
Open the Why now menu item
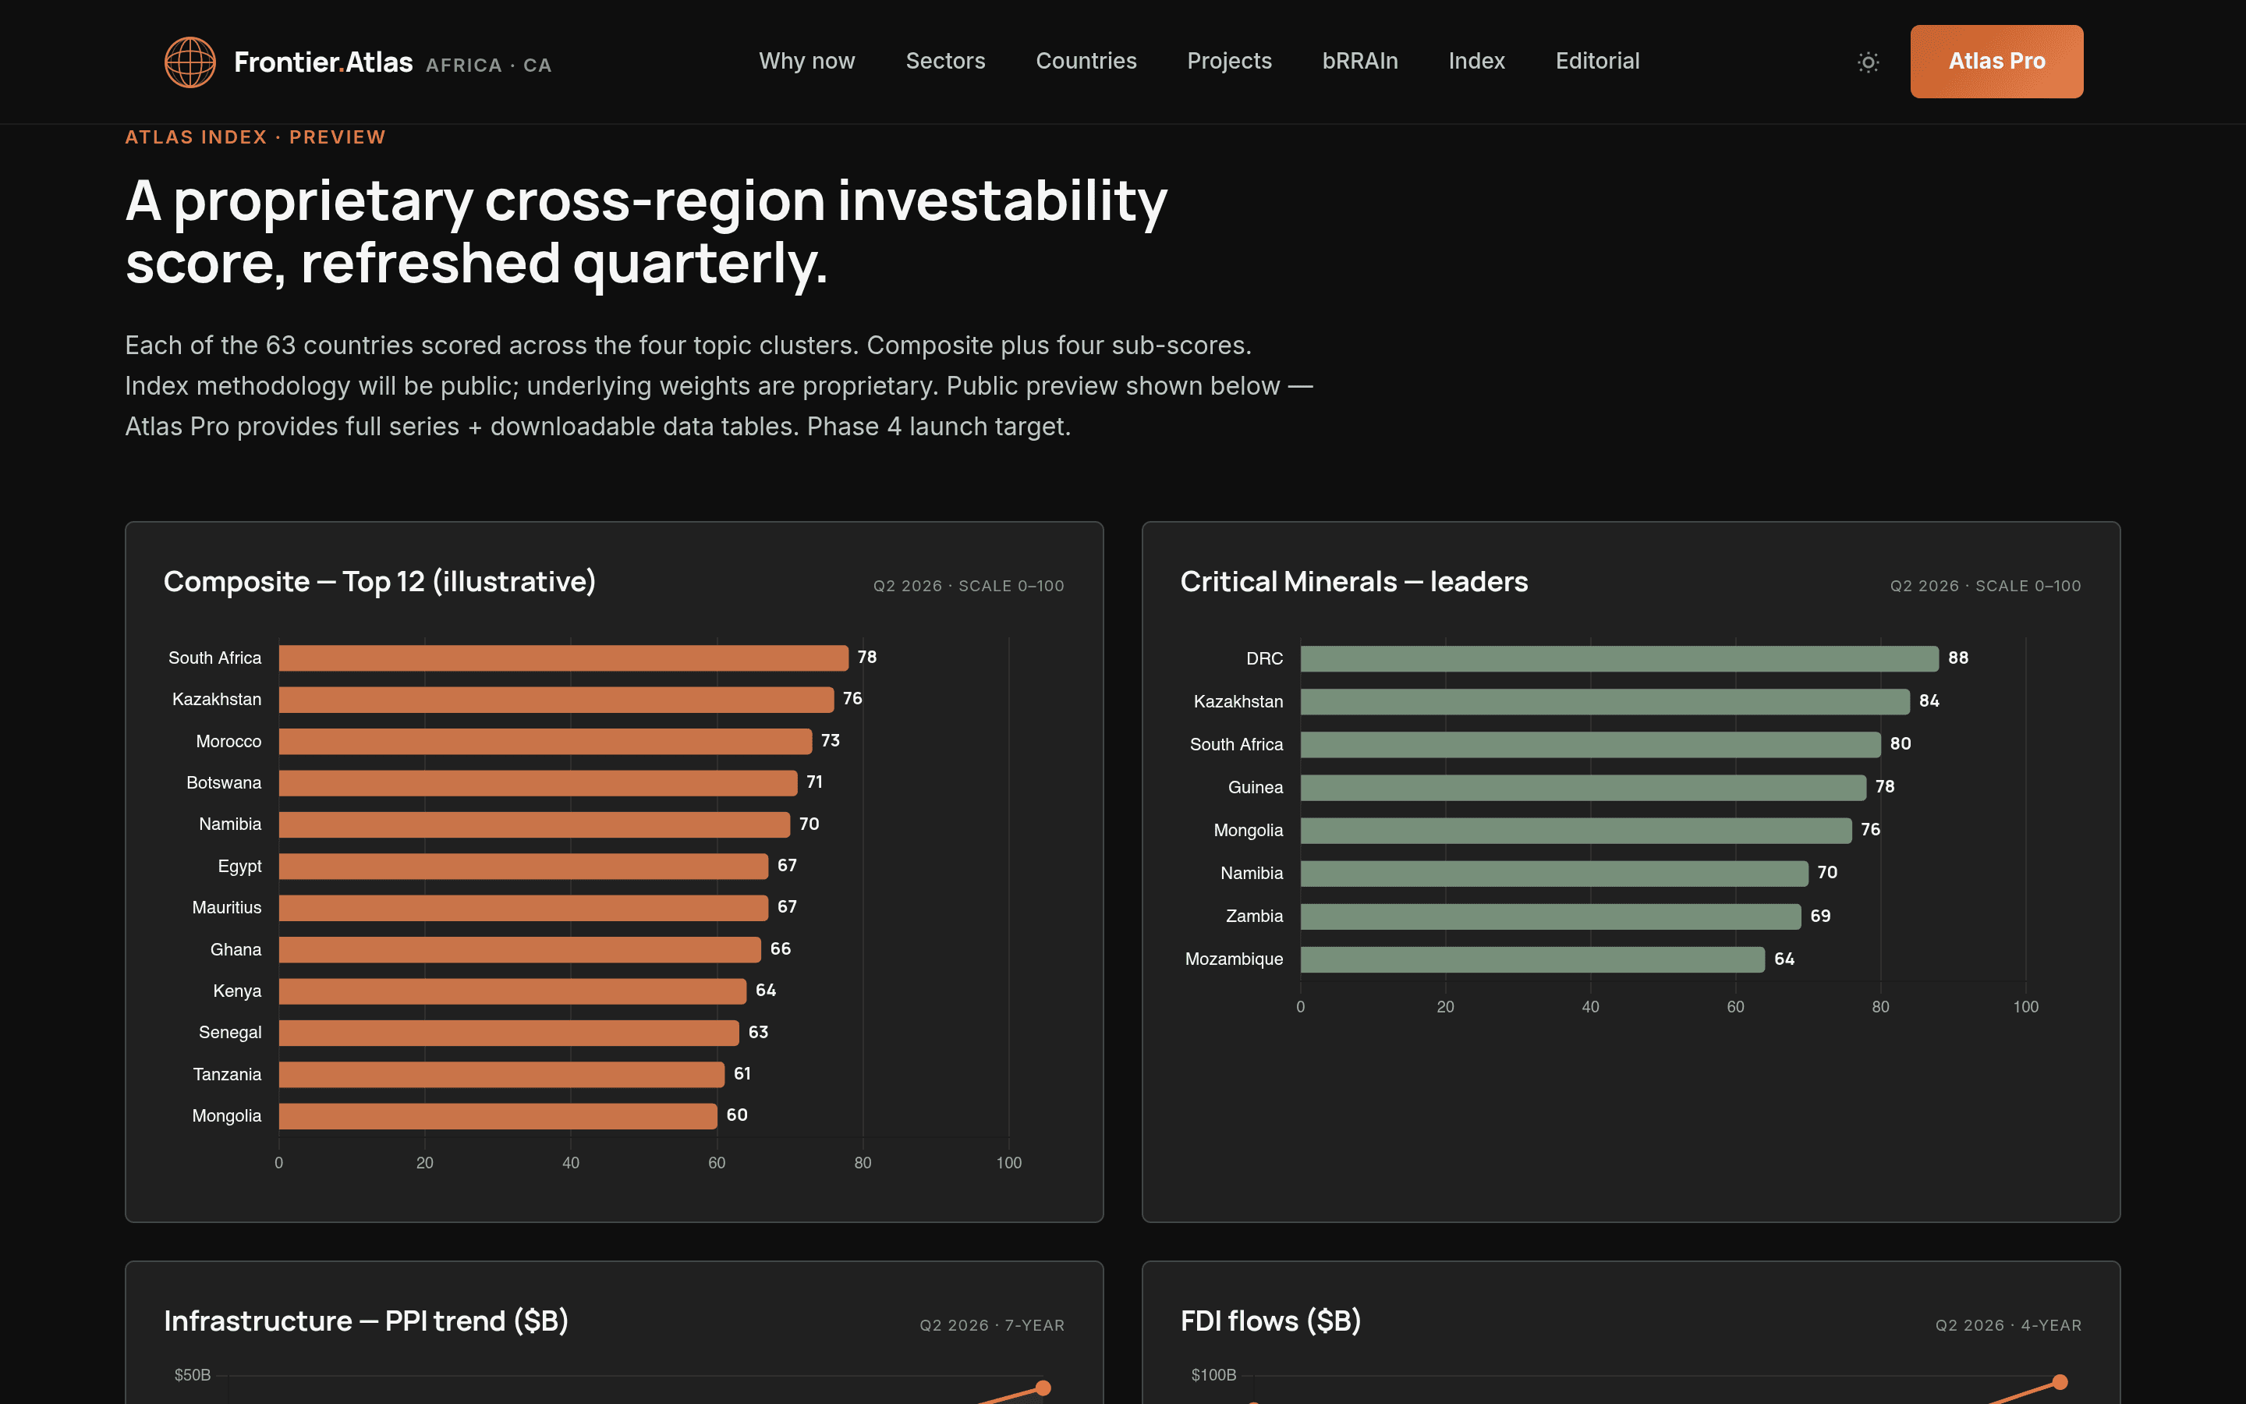click(806, 62)
